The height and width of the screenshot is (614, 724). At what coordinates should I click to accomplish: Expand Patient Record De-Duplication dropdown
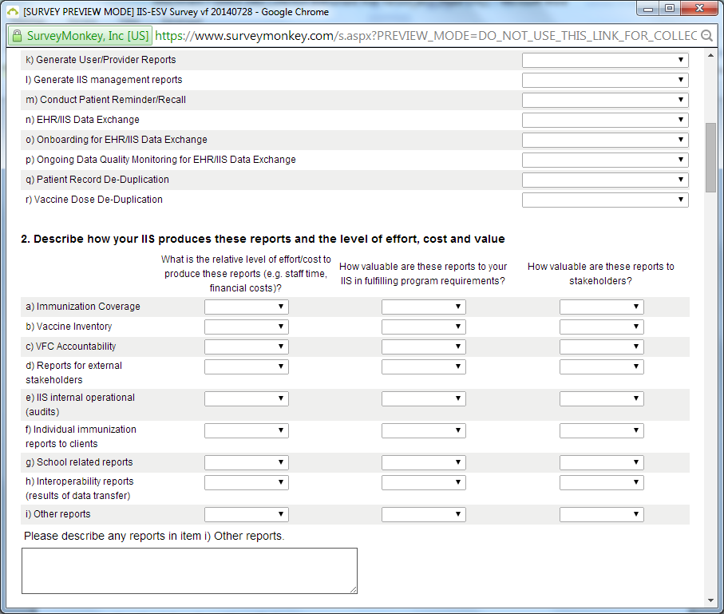(x=604, y=180)
